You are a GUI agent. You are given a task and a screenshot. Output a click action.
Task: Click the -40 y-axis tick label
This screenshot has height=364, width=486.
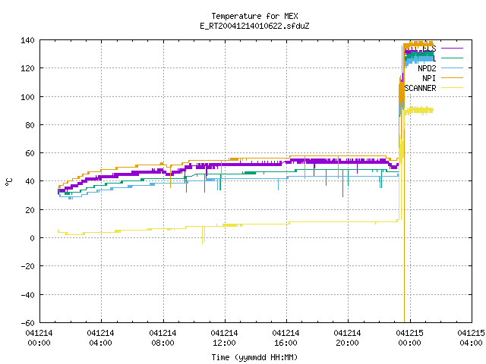(x=27, y=295)
